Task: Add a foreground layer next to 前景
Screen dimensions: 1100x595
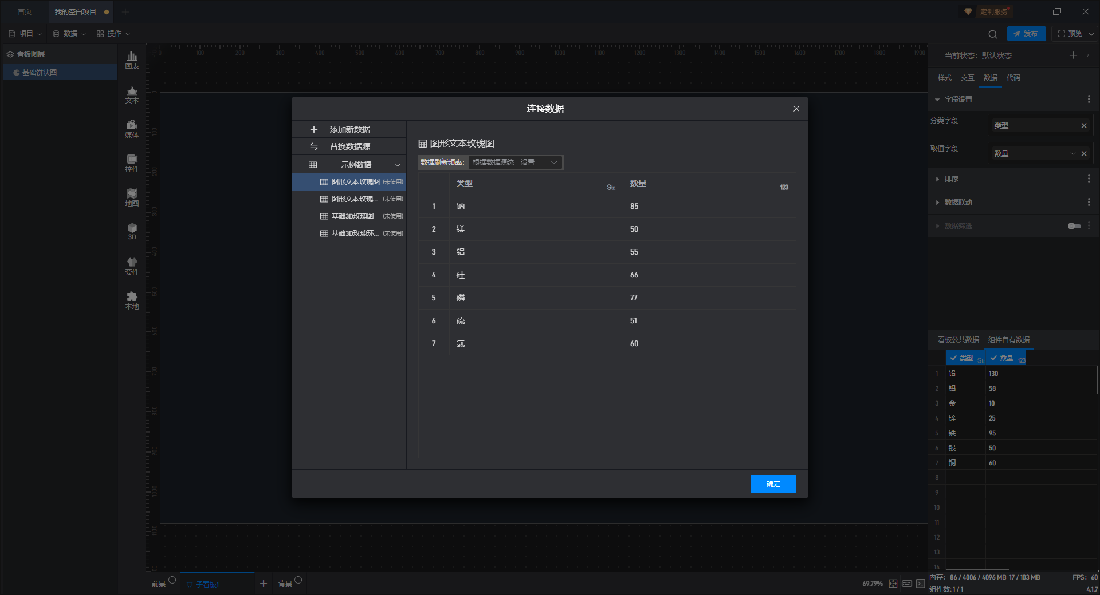Action: pos(172,580)
